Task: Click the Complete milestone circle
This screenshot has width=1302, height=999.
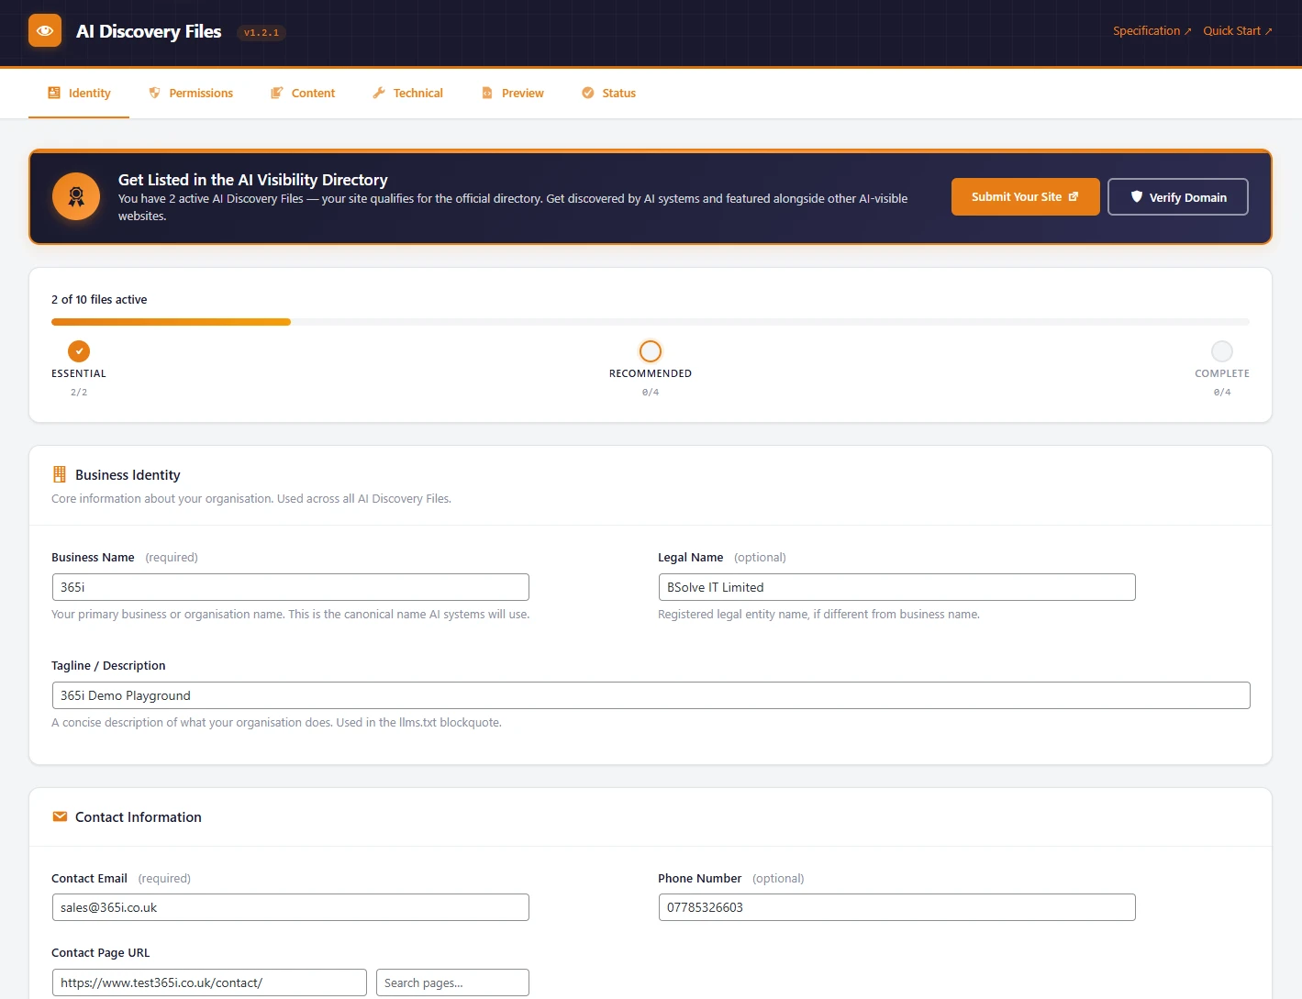Action: [x=1222, y=351]
